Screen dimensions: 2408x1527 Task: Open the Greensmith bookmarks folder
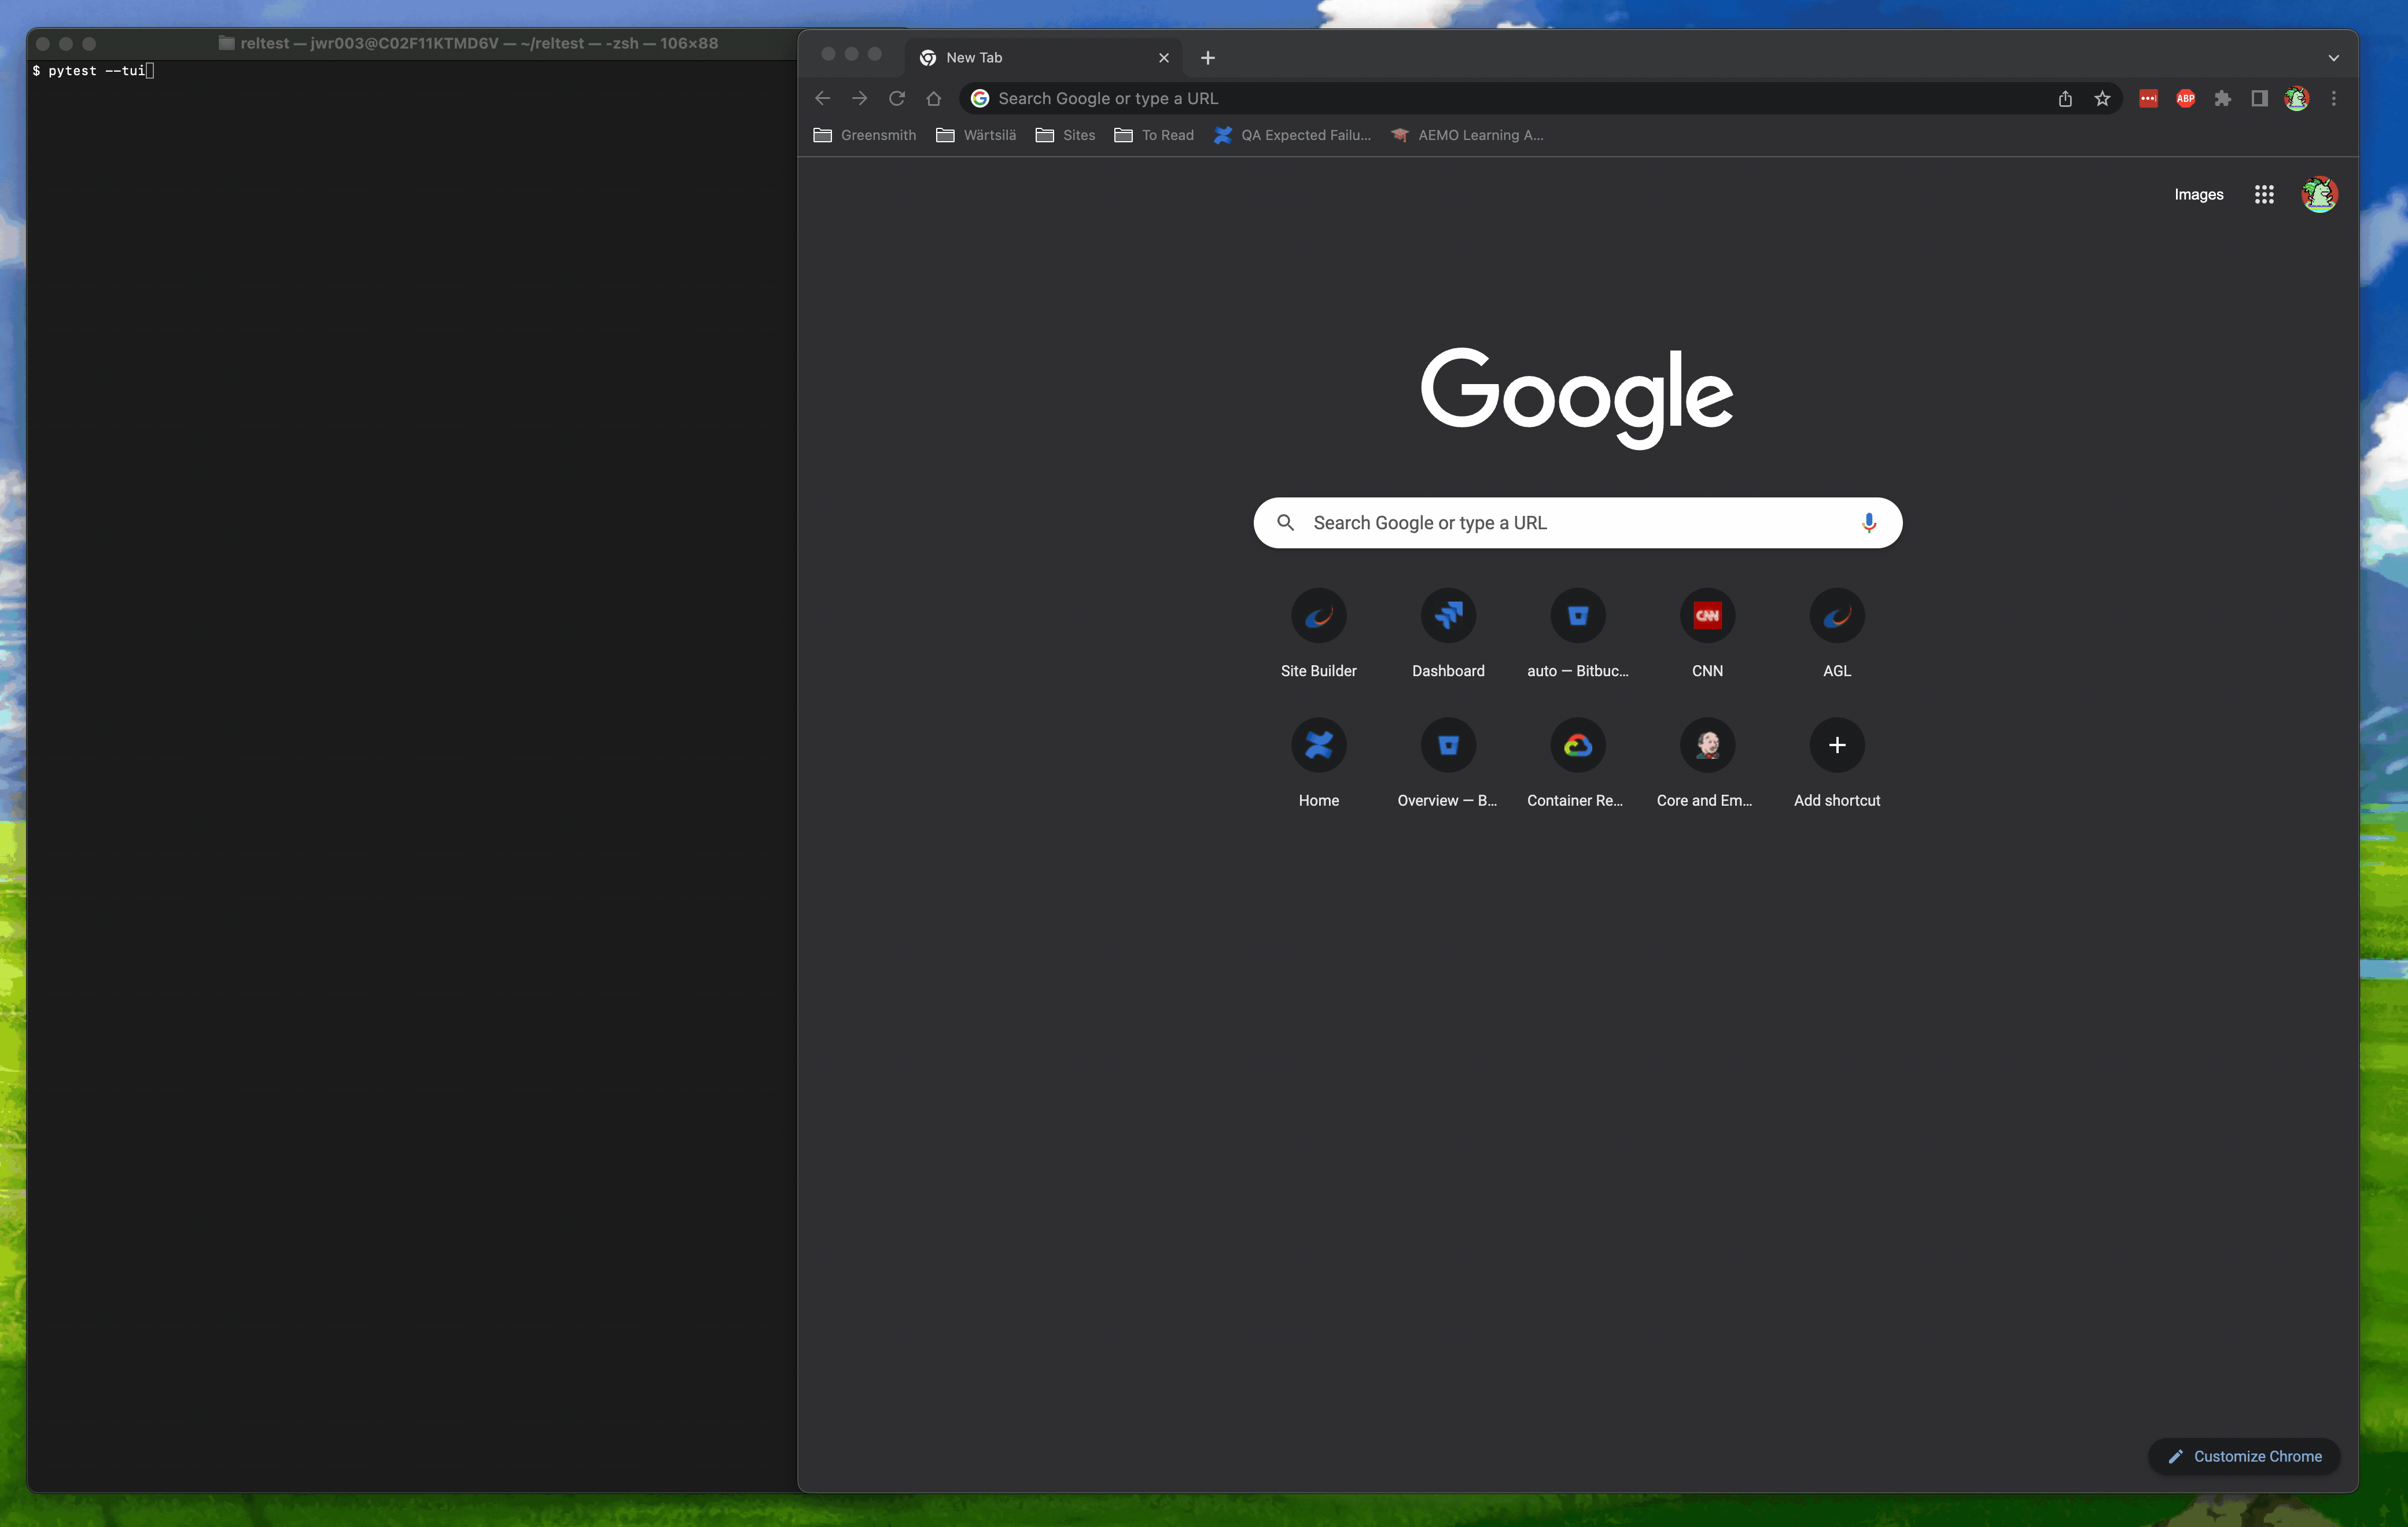[x=865, y=135]
